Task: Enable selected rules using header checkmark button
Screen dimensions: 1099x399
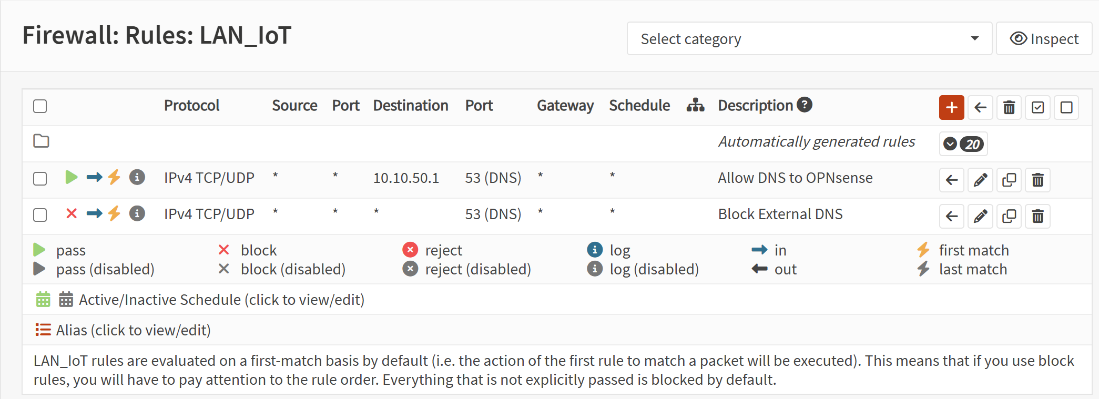Action: click(1037, 108)
